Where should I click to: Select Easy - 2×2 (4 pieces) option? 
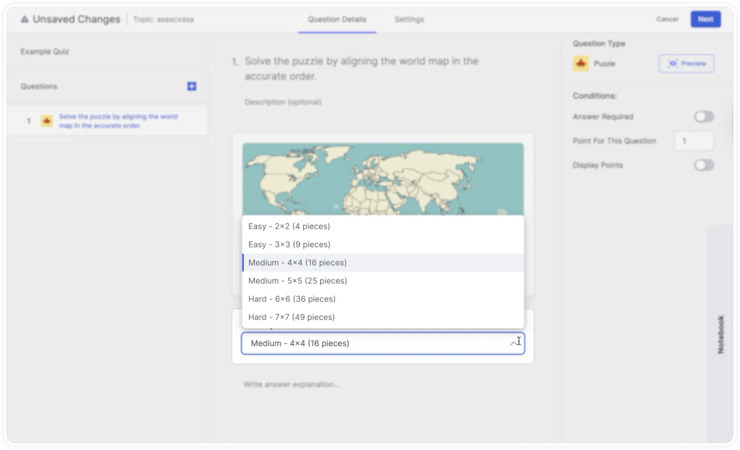383,226
